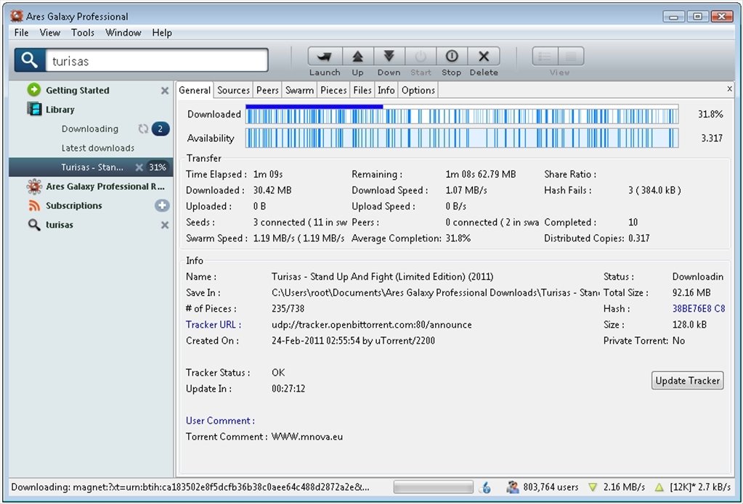743x504 pixels.
Task: Switch to the Options tab
Action: click(418, 90)
